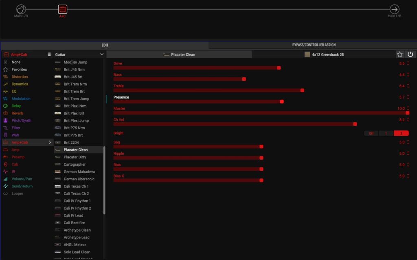Select the Wah effect category icon
This screenshot has width=417, height=260.
[6, 135]
